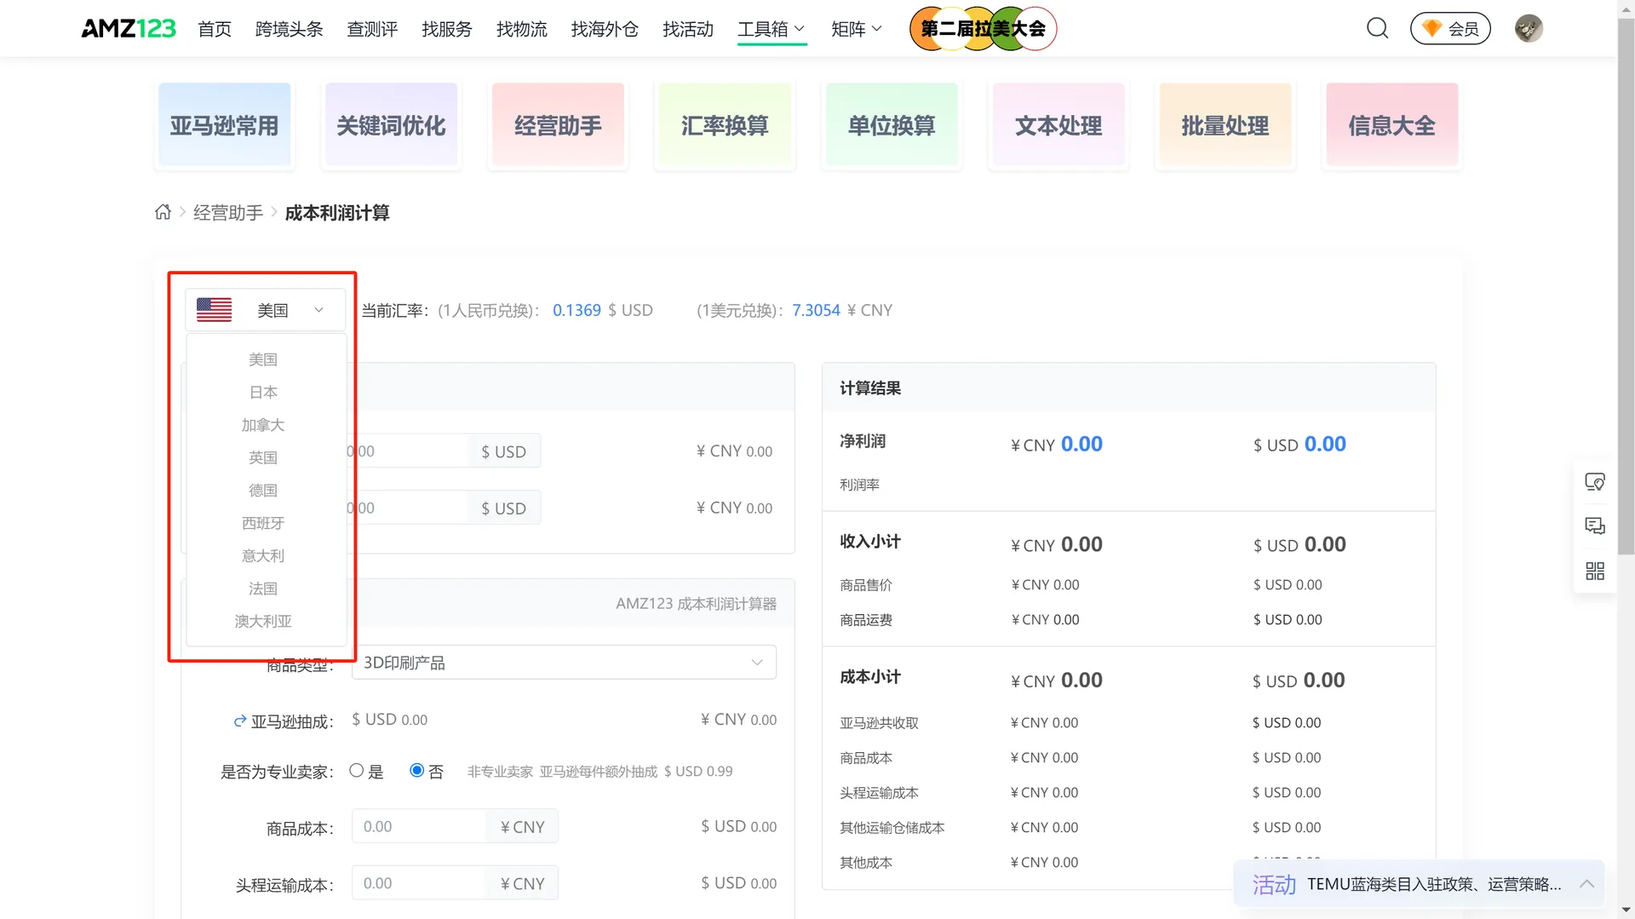Open the 信息大全 category tile

coord(1392,124)
